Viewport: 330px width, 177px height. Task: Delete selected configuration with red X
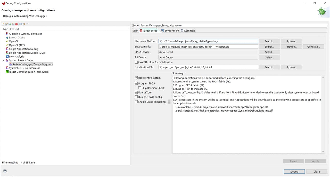pyautogui.click(x=16, y=24)
